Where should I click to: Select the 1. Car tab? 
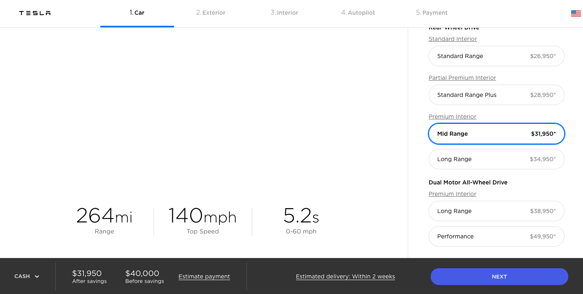coord(137,13)
